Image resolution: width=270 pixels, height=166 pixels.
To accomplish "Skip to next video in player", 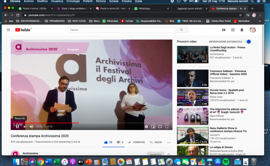I will click(x=25, y=127).
